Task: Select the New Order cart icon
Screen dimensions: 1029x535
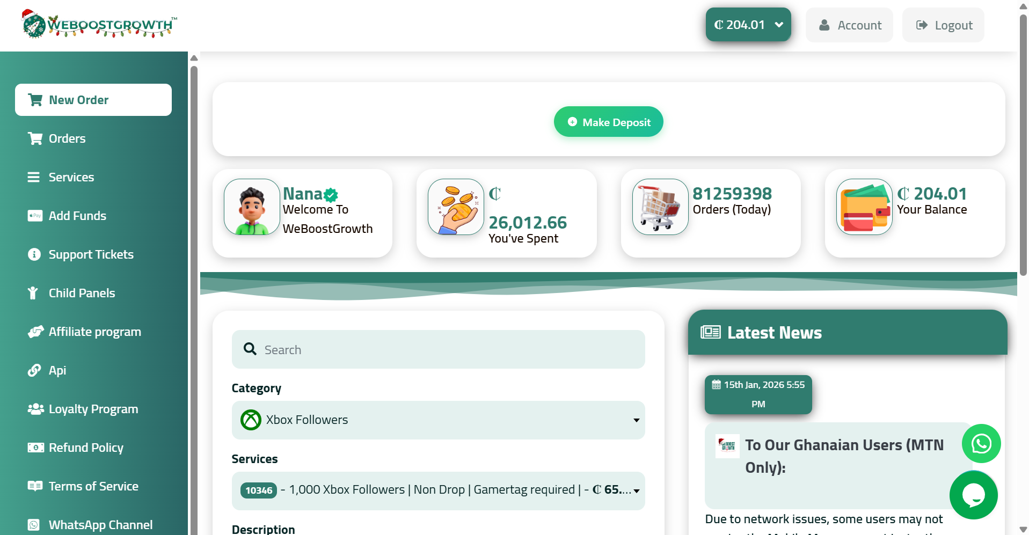Action: click(x=35, y=99)
